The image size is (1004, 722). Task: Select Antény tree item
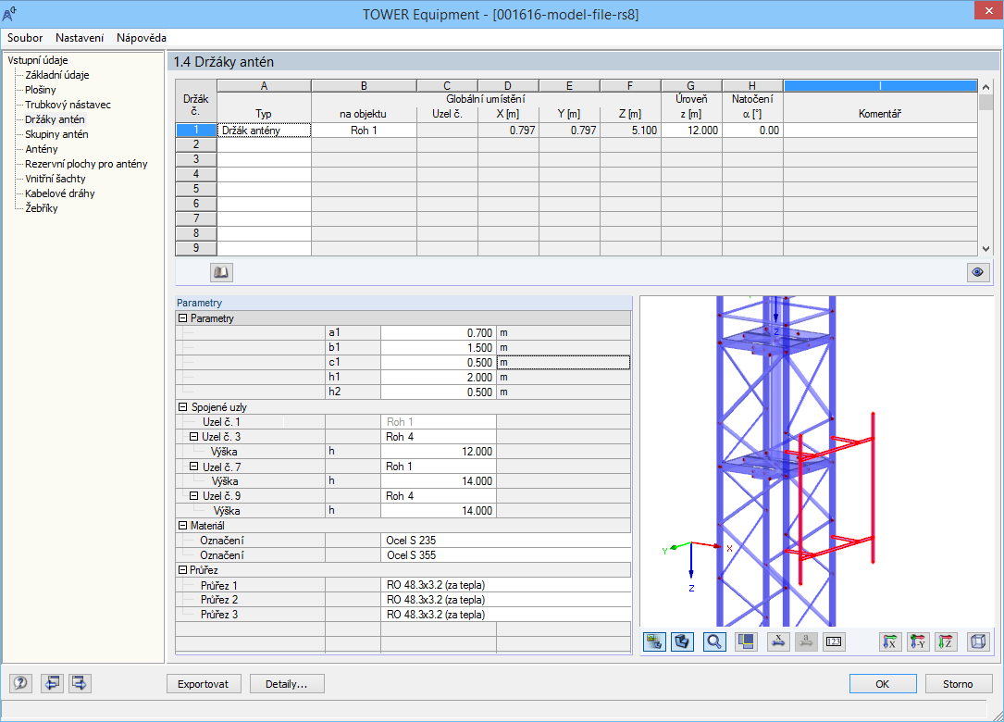[41, 149]
